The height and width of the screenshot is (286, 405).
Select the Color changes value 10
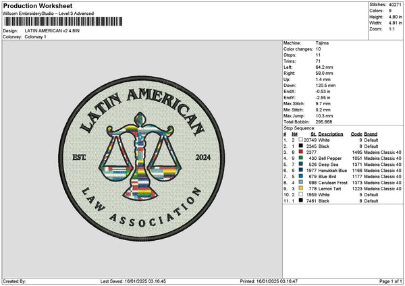(318, 49)
